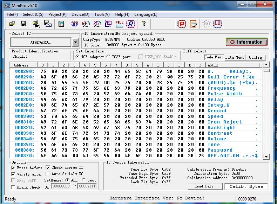Click the Program chip P icon

tap(182, 24)
